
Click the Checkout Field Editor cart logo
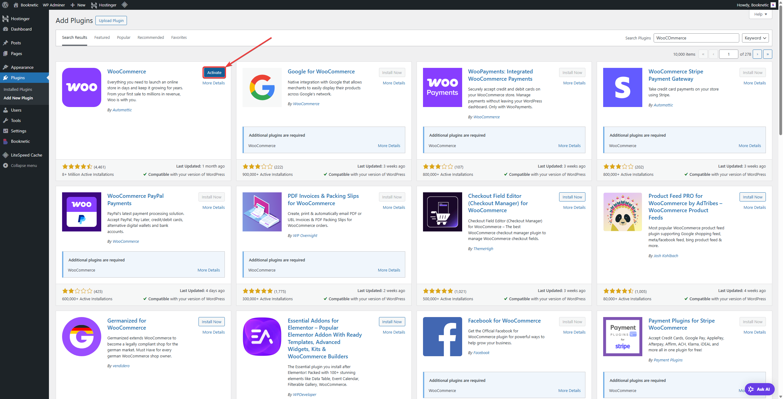[x=443, y=212]
